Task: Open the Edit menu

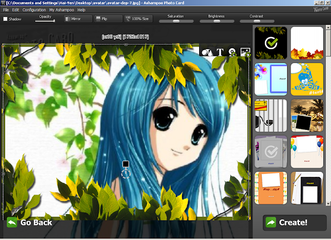Action: pyautogui.click(x=16, y=10)
